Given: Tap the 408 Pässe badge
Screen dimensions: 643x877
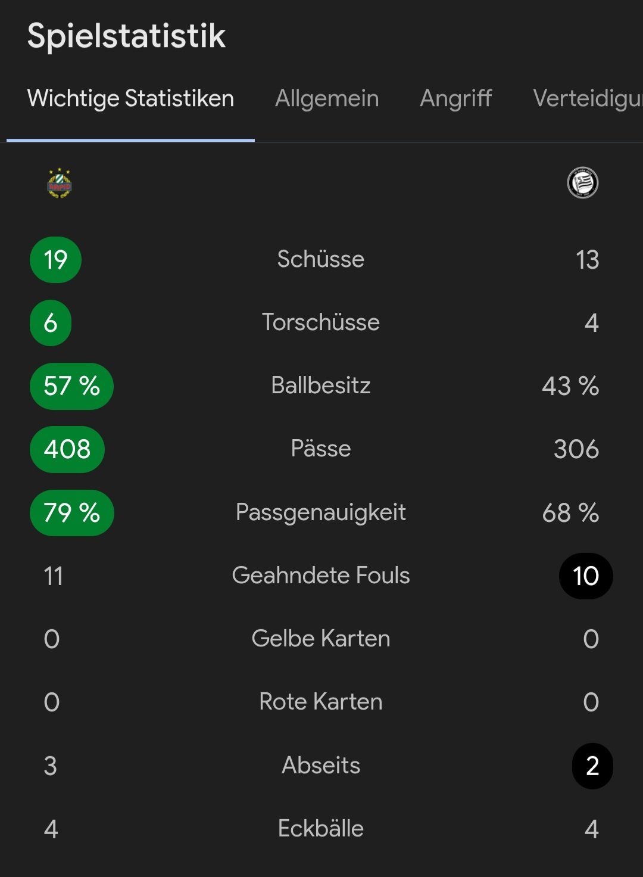Looking at the screenshot, I should point(67,449).
